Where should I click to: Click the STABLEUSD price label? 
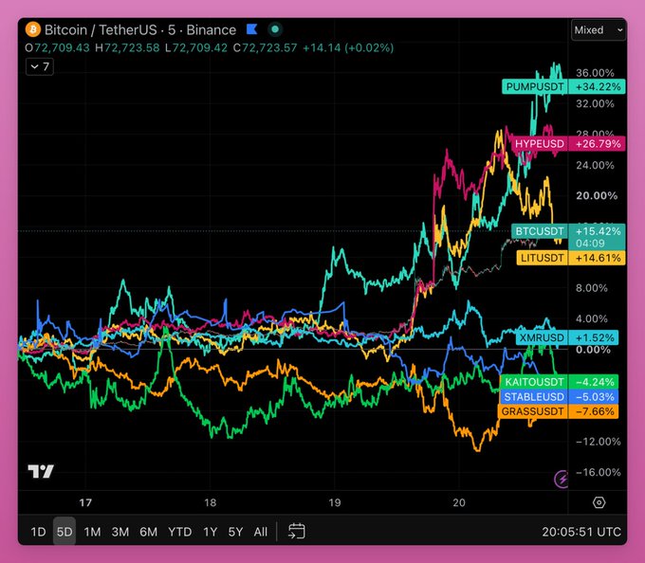click(x=534, y=396)
